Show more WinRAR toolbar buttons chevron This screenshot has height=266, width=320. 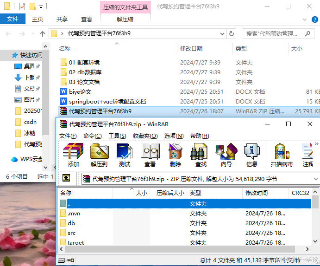(317, 143)
